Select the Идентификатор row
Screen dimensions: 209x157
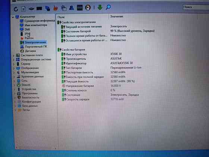(74, 64)
